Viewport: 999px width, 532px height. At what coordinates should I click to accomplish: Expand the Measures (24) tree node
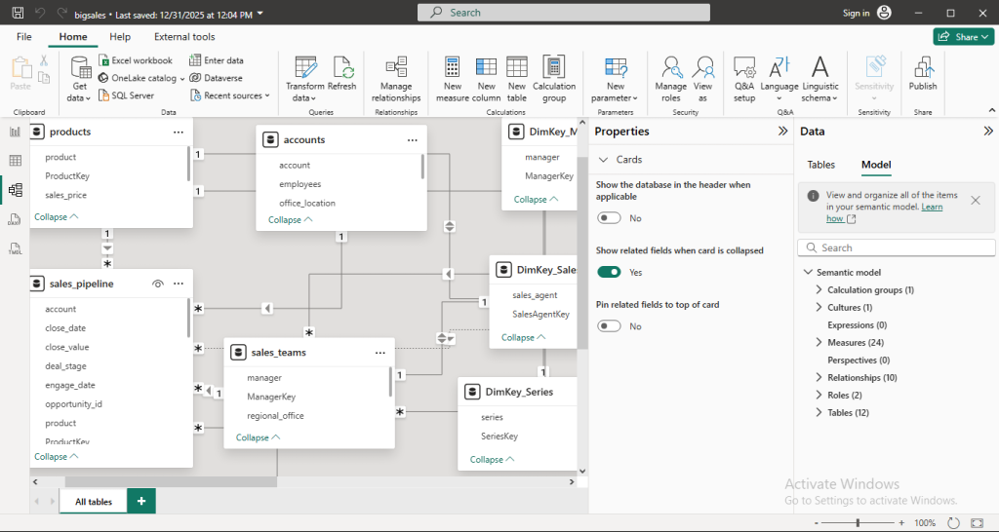[819, 343]
